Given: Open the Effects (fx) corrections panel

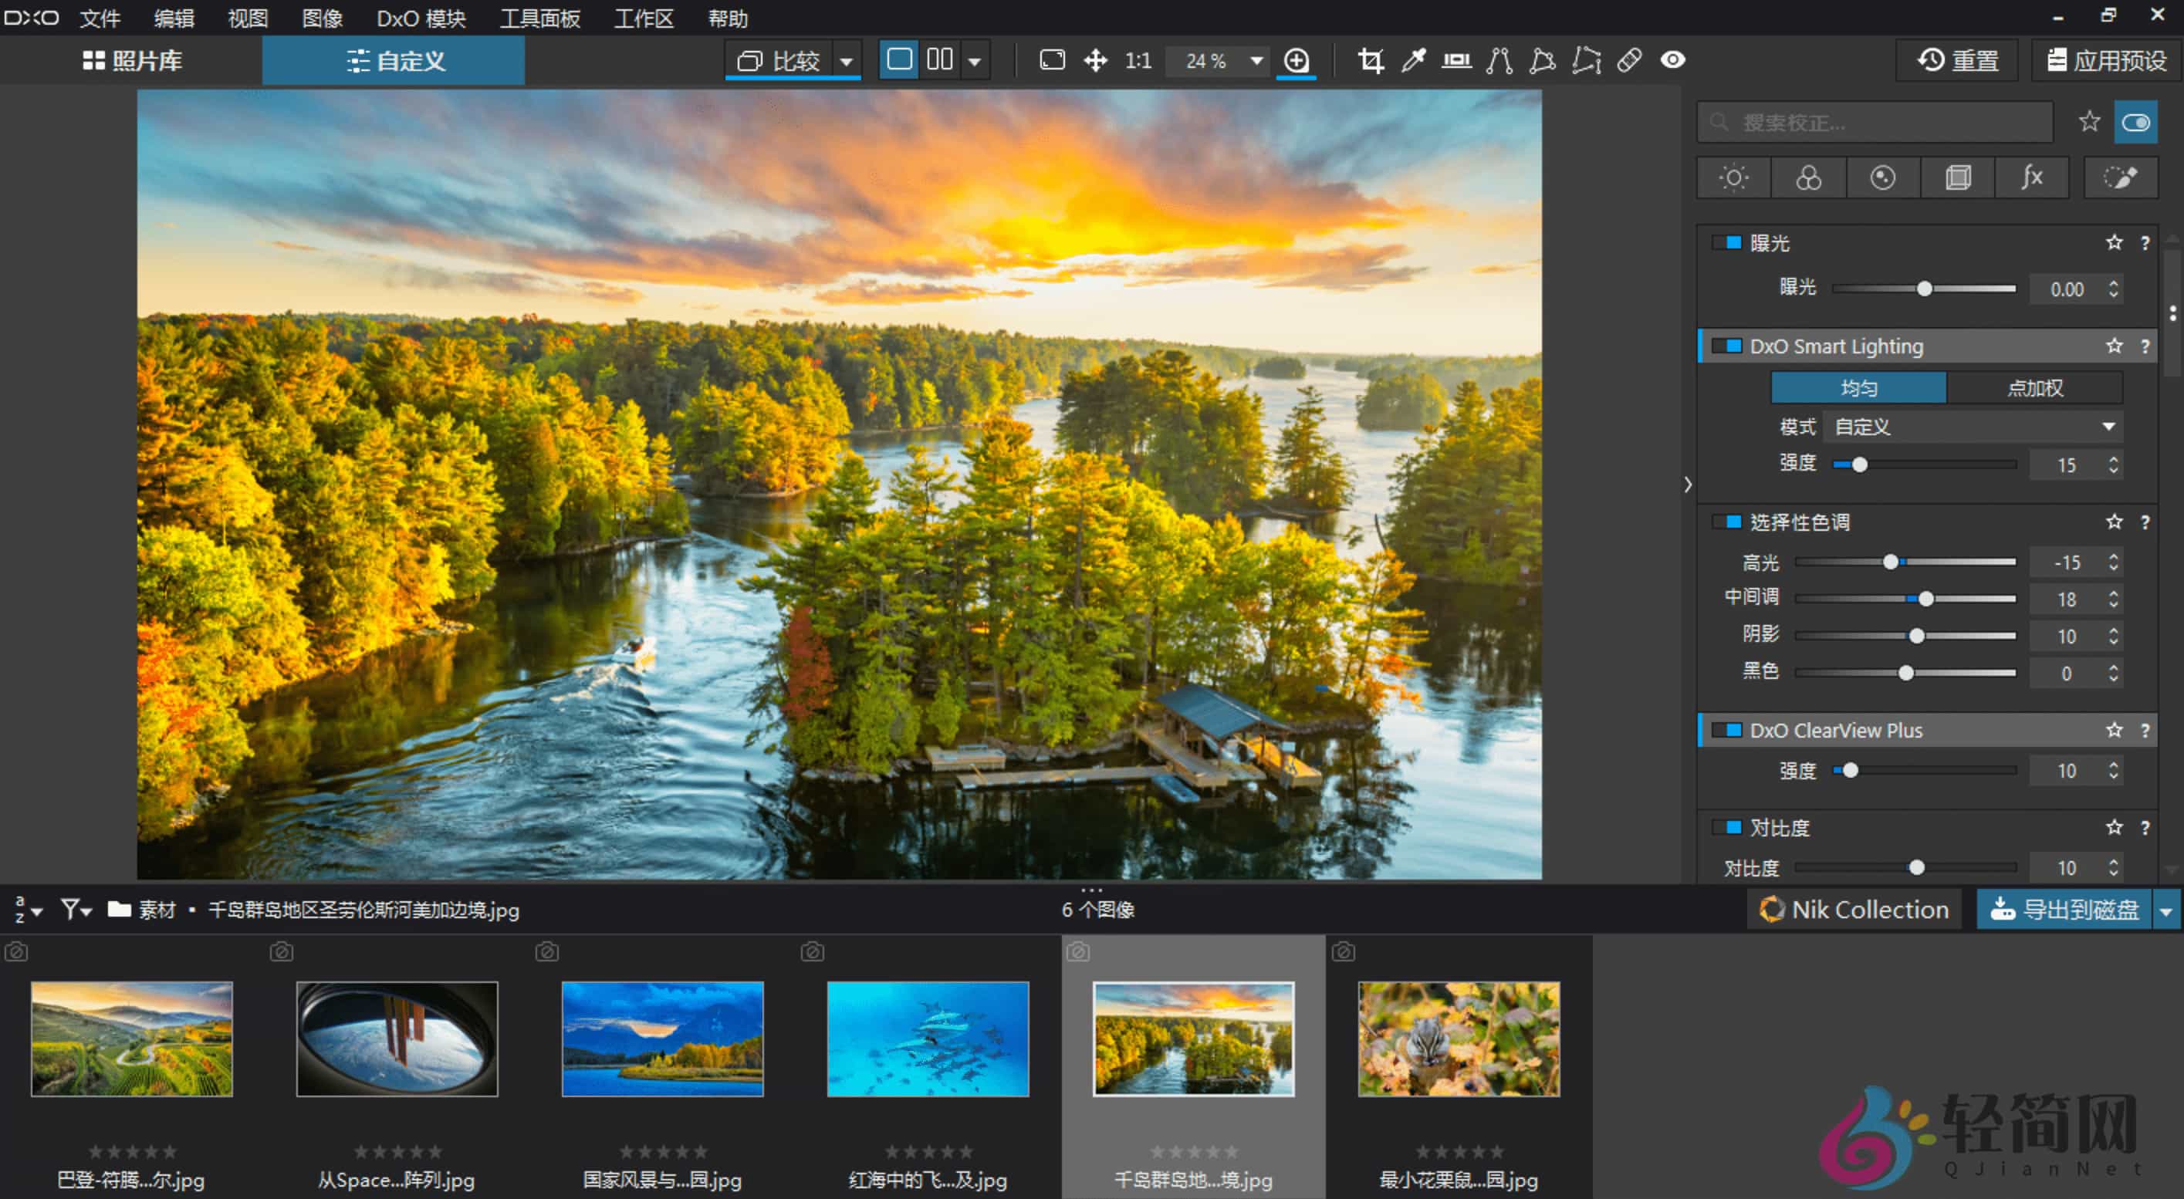Looking at the screenshot, I should 2031,178.
